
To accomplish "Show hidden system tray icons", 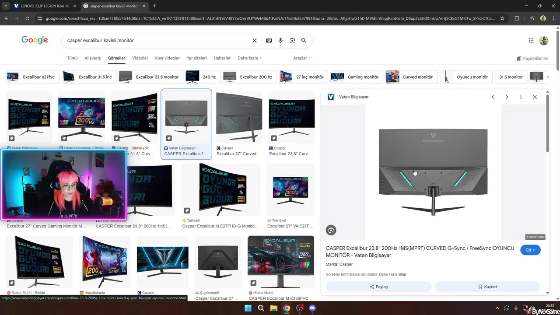I will (x=497, y=308).
